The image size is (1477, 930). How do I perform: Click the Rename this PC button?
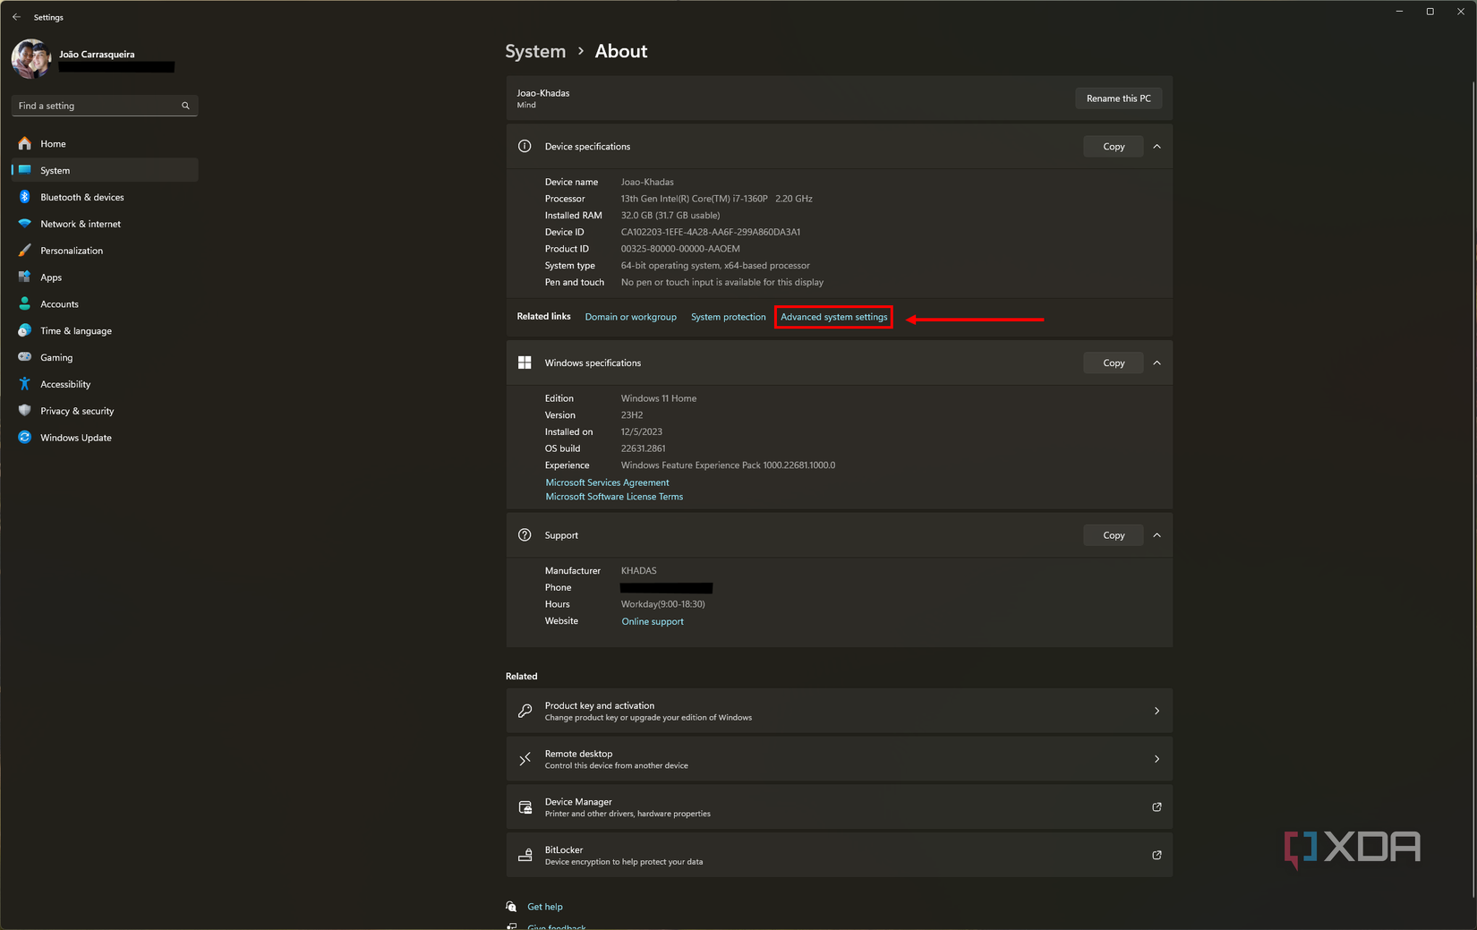(1118, 98)
